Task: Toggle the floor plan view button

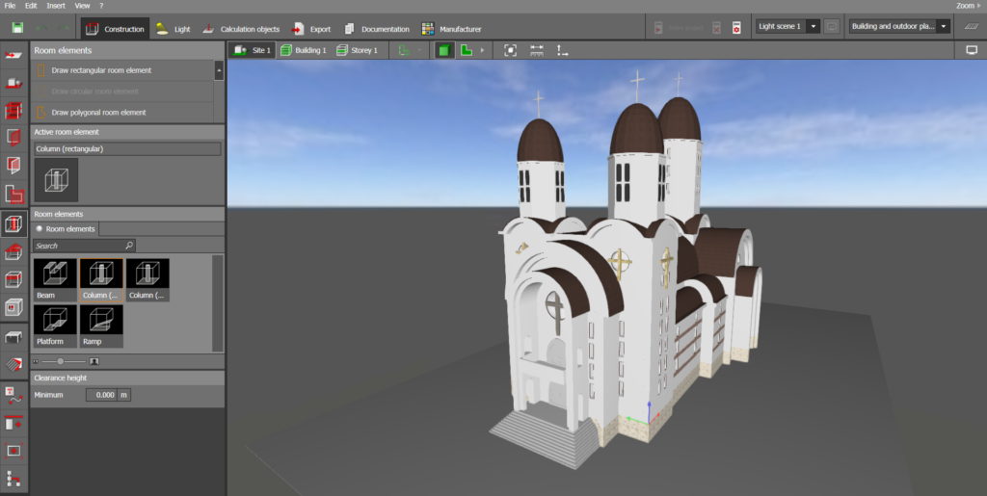Action: pyautogui.click(x=467, y=50)
